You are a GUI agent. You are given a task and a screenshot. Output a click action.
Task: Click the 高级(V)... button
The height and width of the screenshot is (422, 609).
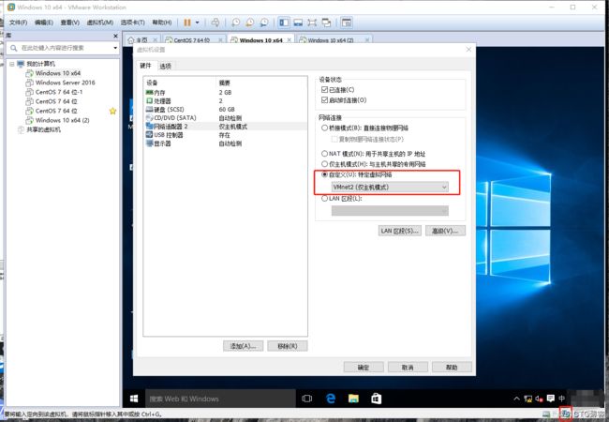445,231
